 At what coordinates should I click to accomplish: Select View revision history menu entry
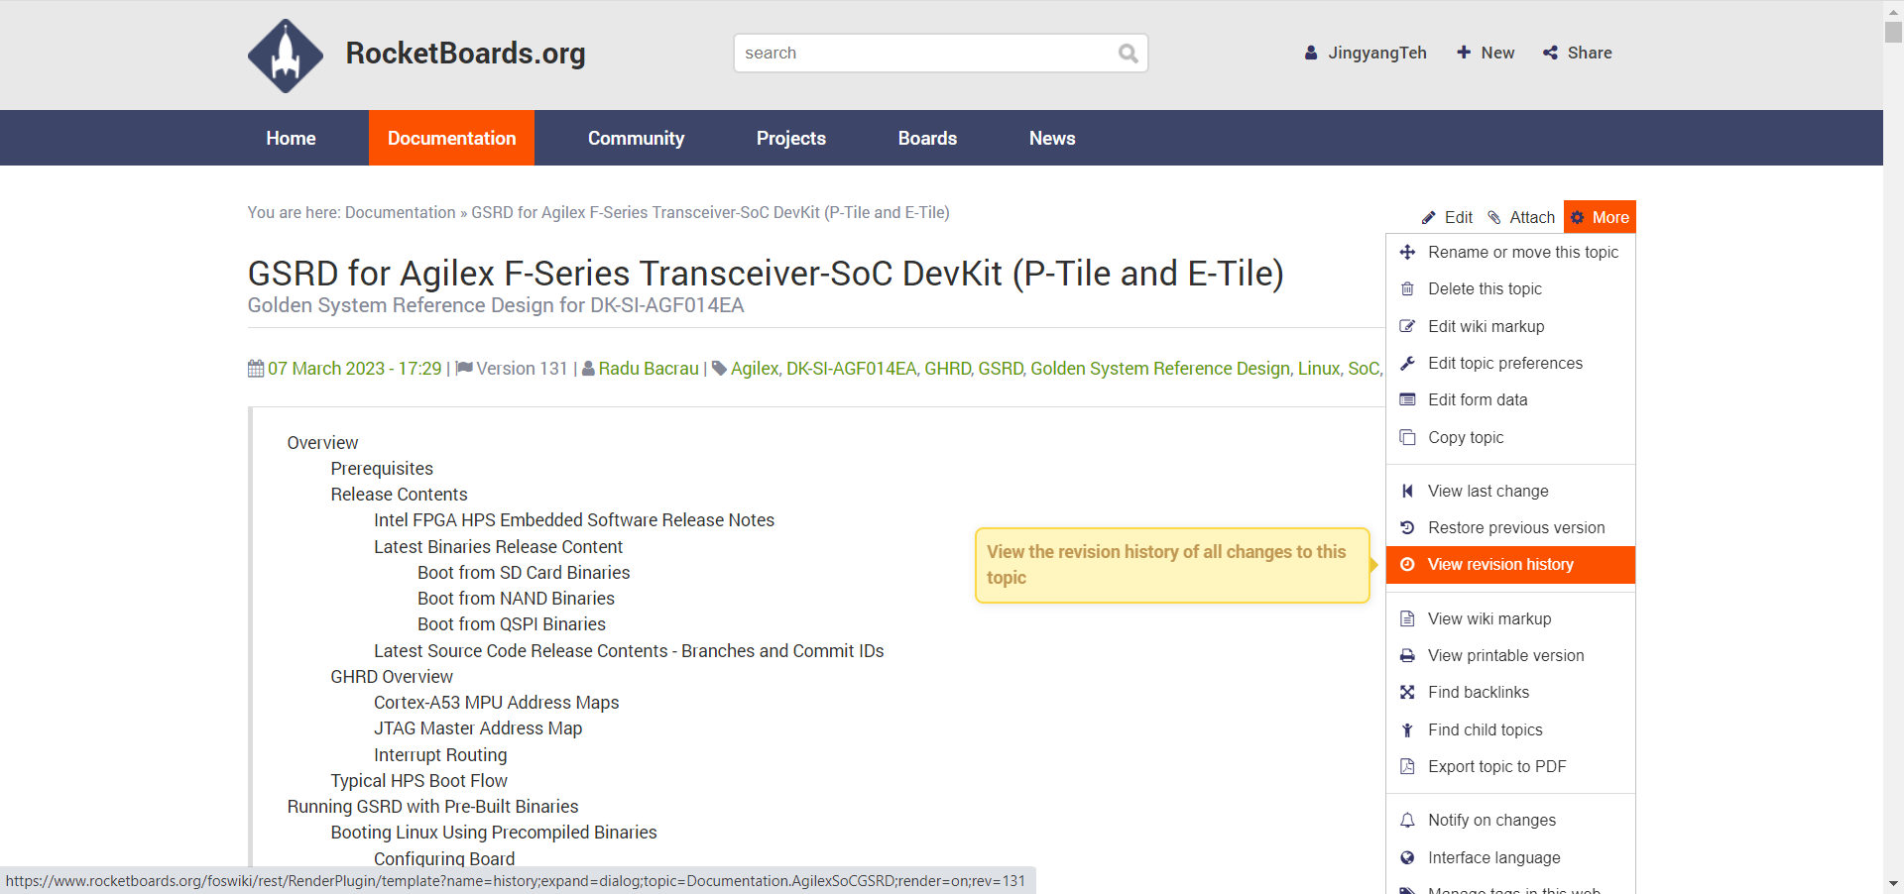pos(1500,565)
